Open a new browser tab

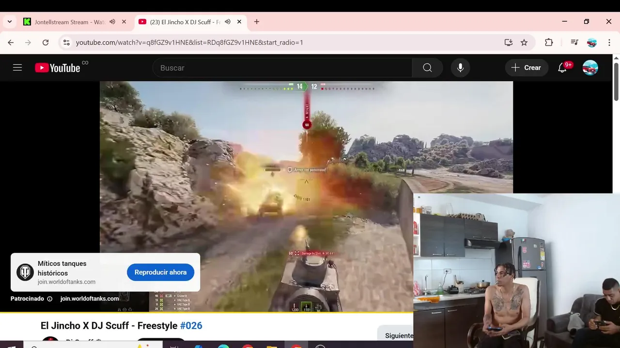coord(257,22)
